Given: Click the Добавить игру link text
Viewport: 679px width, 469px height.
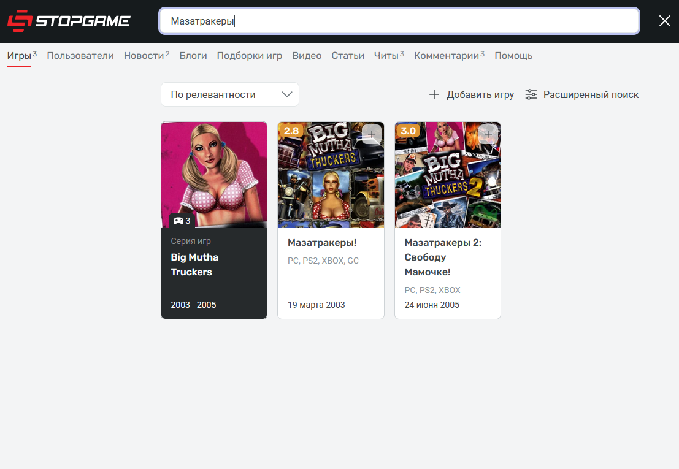Looking at the screenshot, I should coord(480,95).
